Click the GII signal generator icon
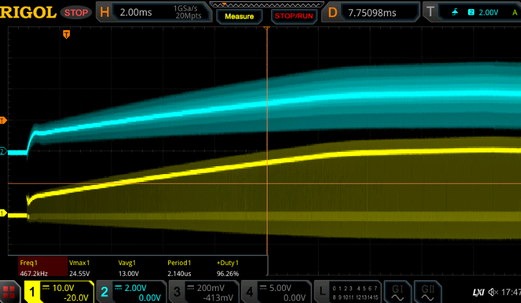The width and height of the screenshot is (521, 303). click(428, 292)
